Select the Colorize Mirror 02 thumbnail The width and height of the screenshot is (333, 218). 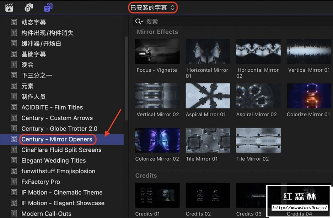point(157,140)
